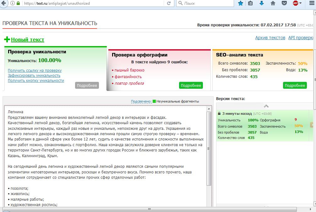Click the green padlock security icon
316x212 pixels.
(x=18, y=3)
